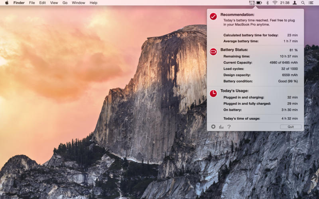Open the statistics bar chart icon
This screenshot has height=199, width=319.
point(221,127)
